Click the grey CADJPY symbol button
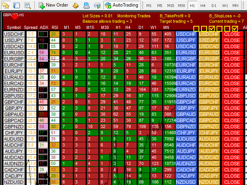The height and width of the screenshot is (185, 247). click(14, 176)
